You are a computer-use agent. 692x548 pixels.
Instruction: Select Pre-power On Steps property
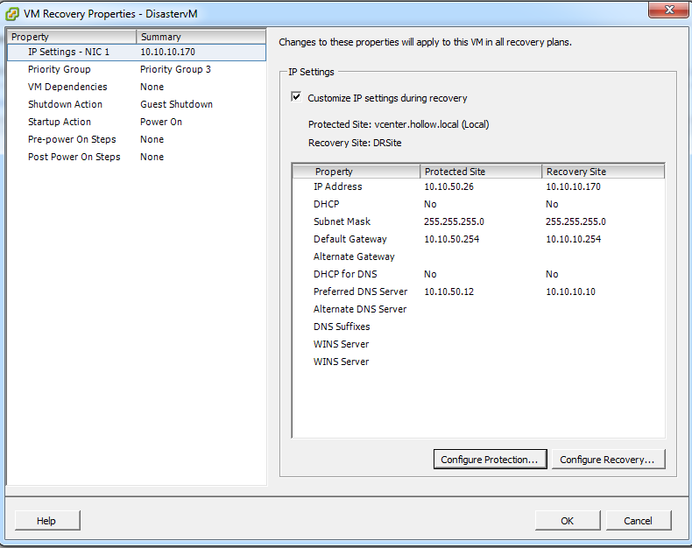(71, 139)
